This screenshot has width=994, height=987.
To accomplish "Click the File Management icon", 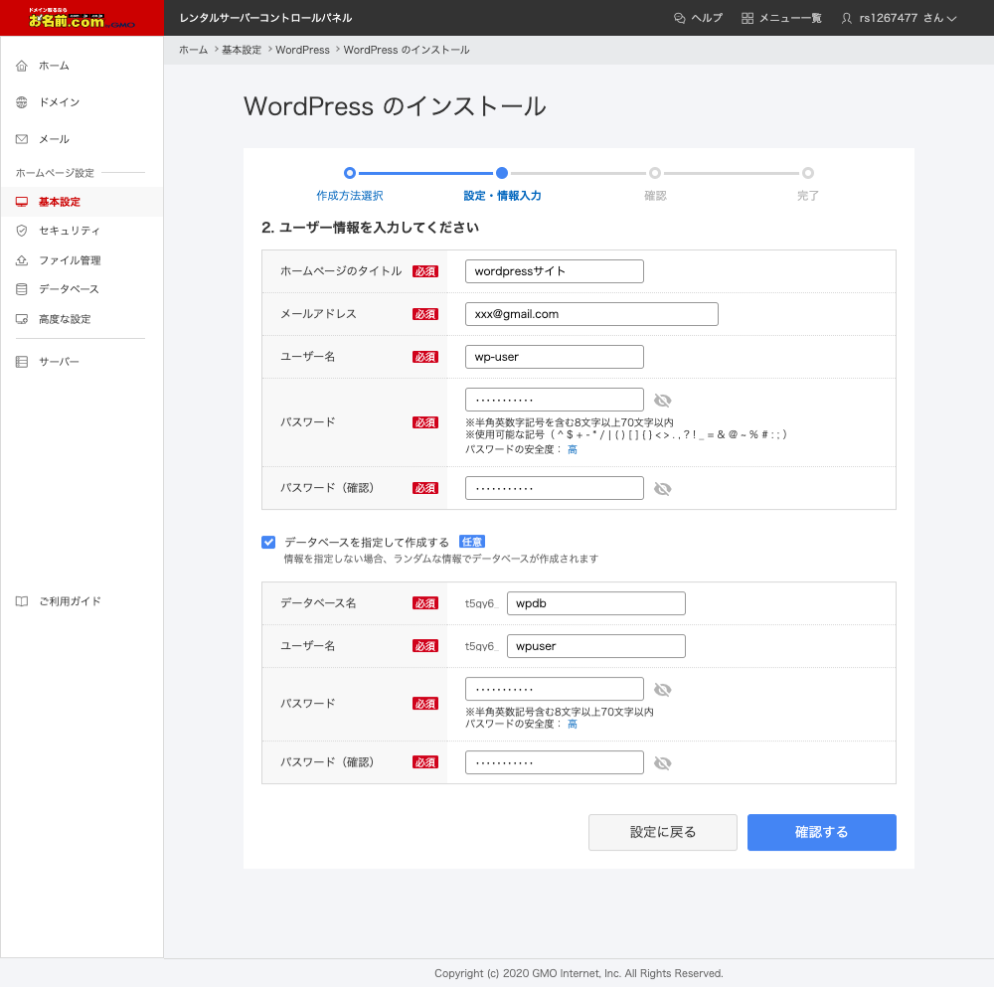I will pos(22,260).
